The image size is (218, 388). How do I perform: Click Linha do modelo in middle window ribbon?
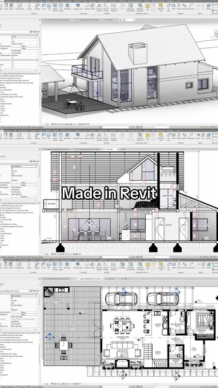pyautogui.click(x=106, y=137)
